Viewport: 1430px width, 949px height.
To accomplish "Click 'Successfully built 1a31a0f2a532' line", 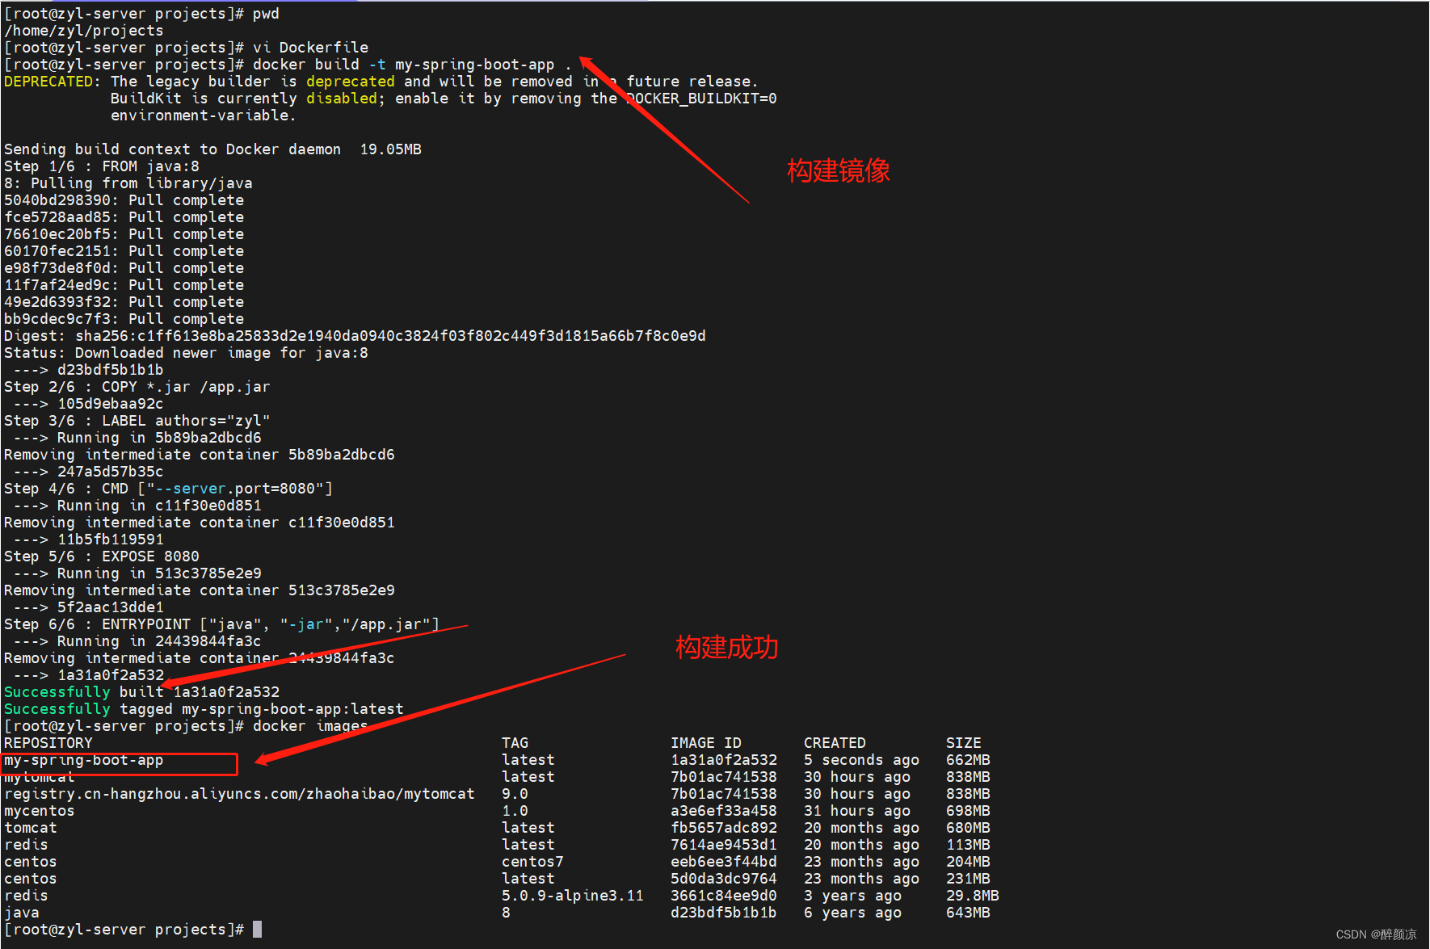I will coord(141,692).
